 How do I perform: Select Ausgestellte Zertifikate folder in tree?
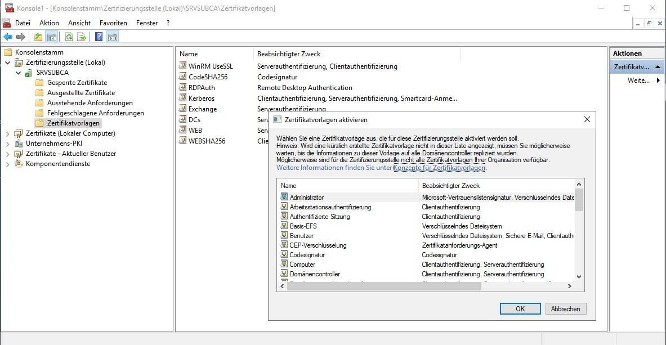81,93
